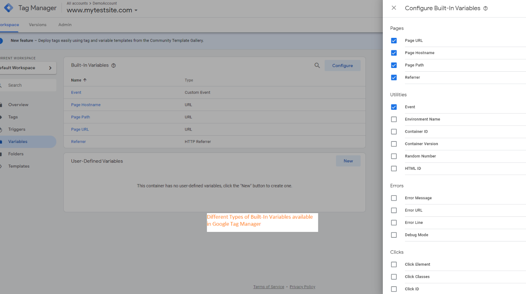
Task: Click the Configure button
Action: coord(342,65)
